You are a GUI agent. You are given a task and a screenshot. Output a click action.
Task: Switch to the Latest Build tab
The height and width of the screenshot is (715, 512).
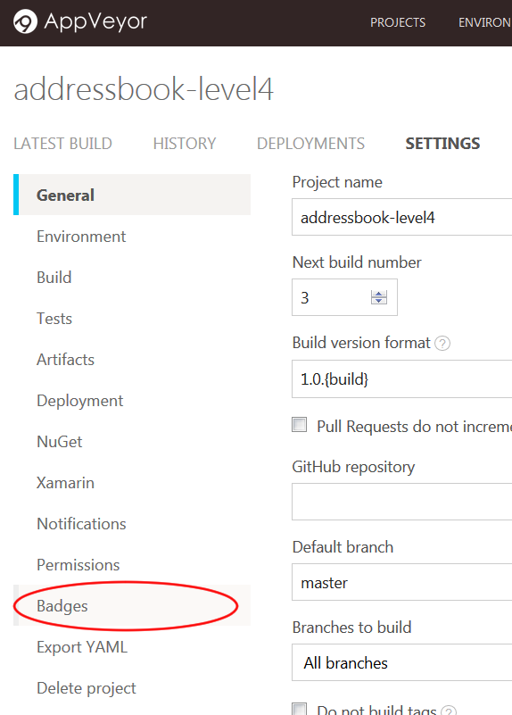pyautogui.click(x=62, y=144)
